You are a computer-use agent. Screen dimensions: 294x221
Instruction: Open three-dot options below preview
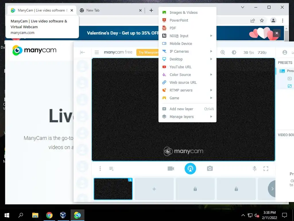coord(100,169)
